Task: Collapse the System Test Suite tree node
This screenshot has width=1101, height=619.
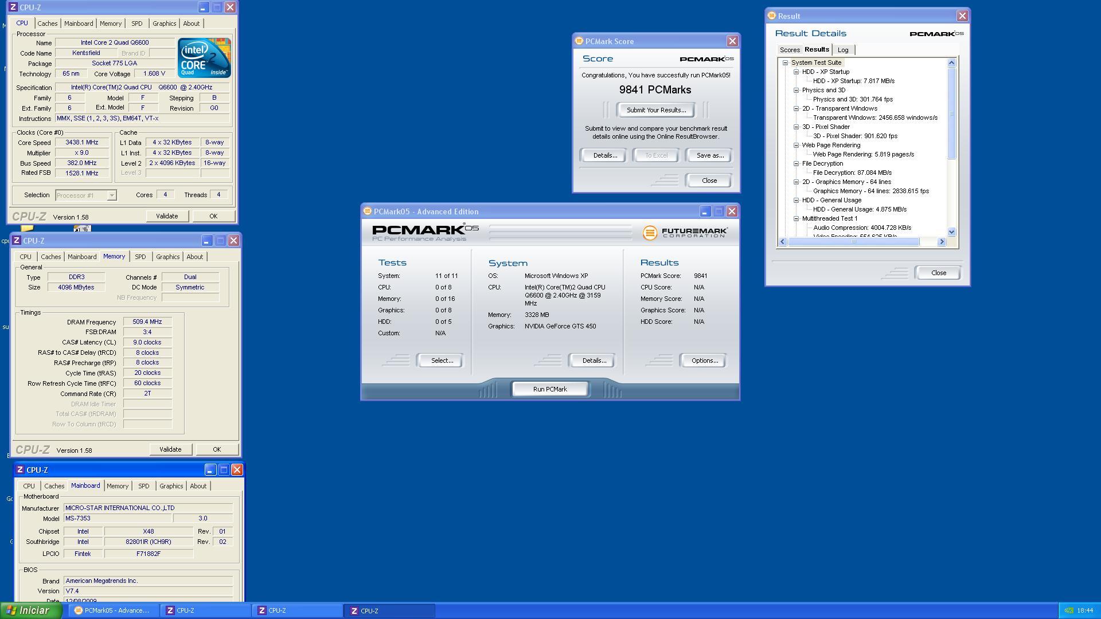Action: (x=785, y=63)
